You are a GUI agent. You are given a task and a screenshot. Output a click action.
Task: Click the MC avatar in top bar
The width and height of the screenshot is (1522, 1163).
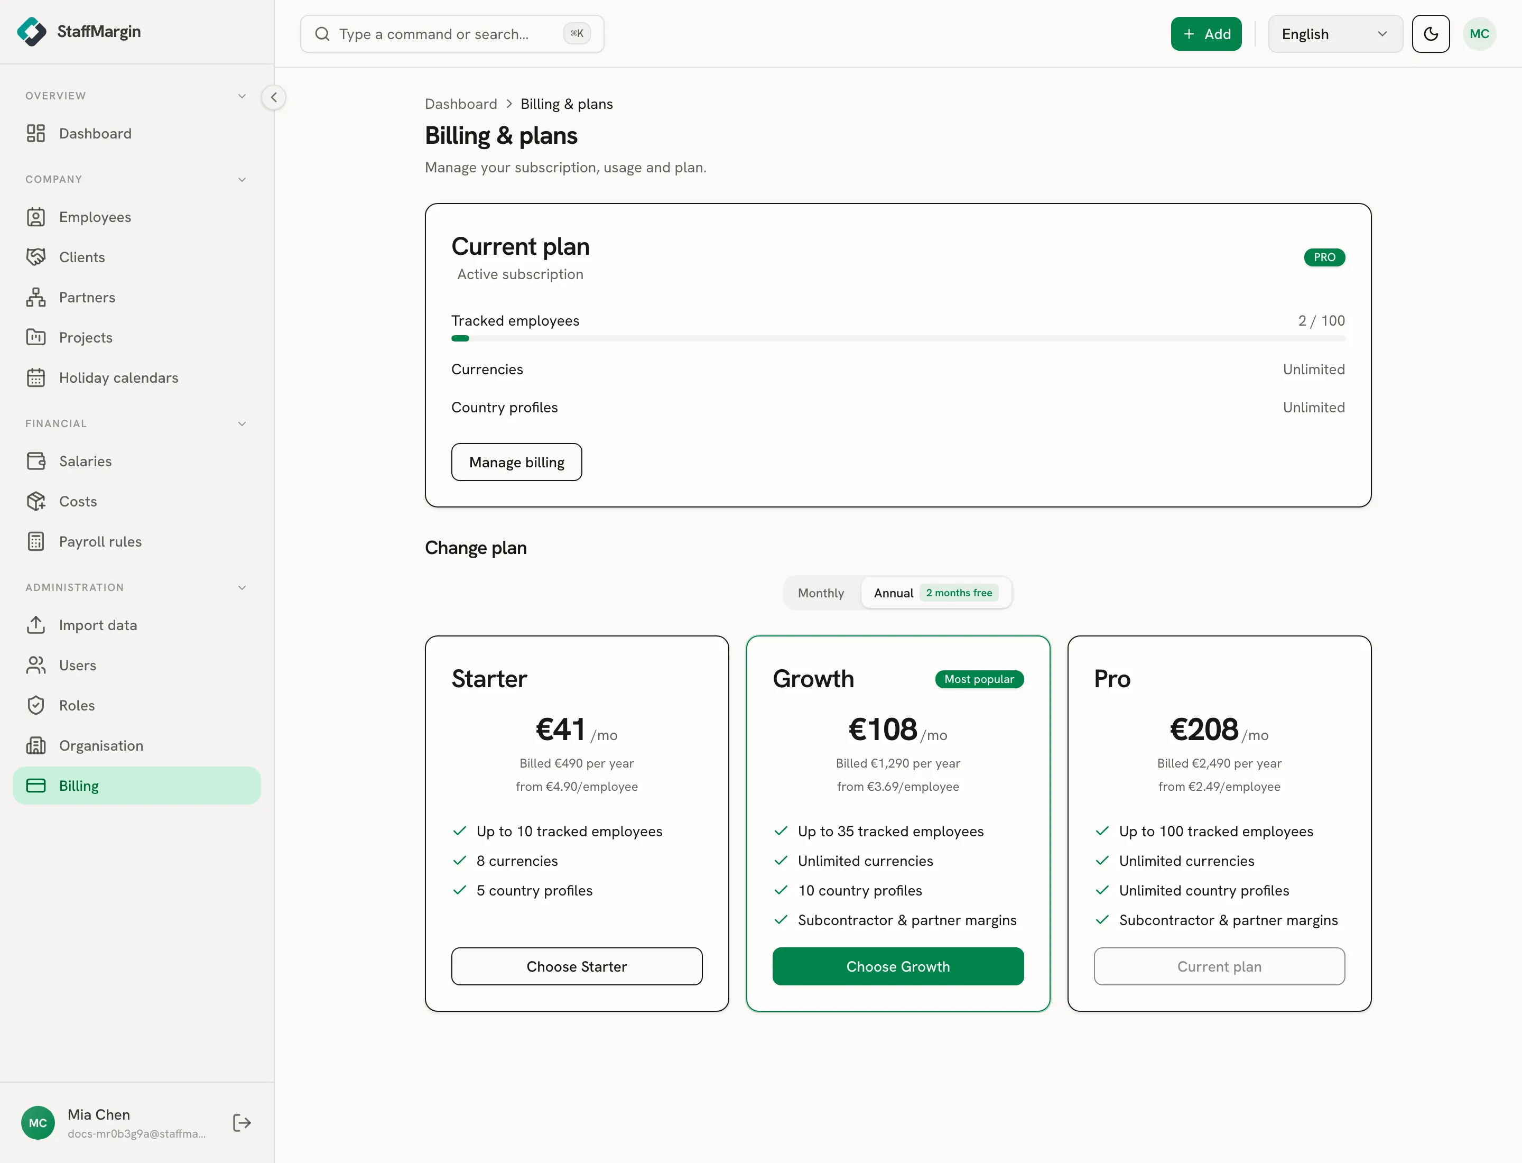pyautogui.click(x=1479, y=34)
